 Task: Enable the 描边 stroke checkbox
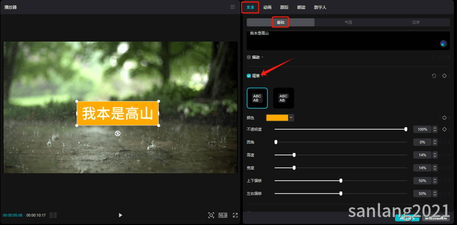pyautogui.click(x=248, y=58)
